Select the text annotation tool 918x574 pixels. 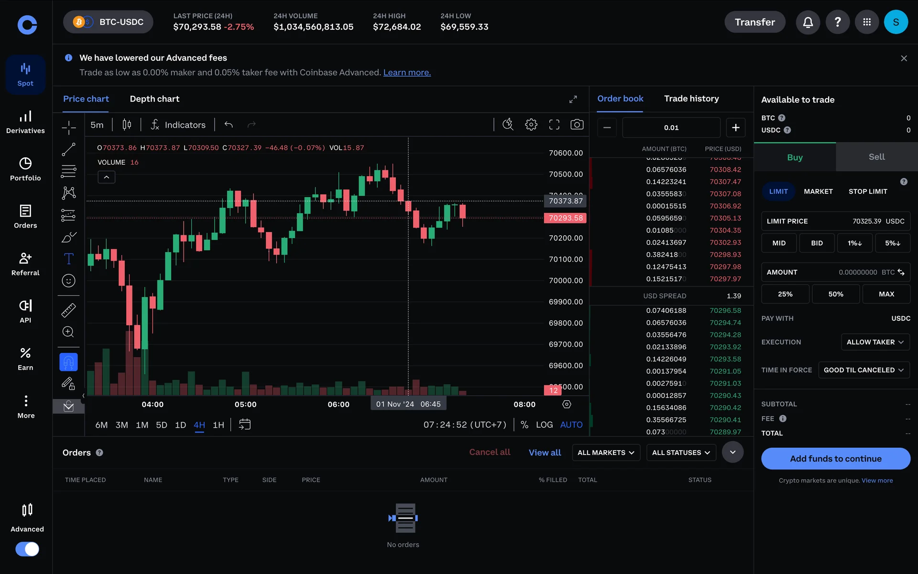[68, 259]
